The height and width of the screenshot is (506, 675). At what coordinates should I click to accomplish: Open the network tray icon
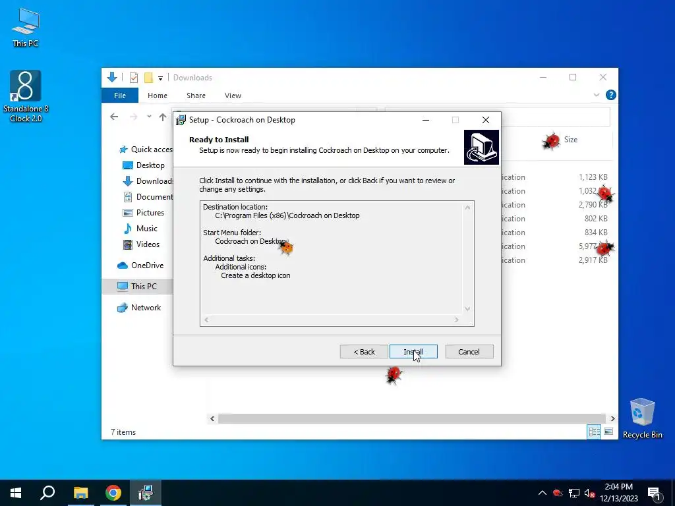coord(574,493)
